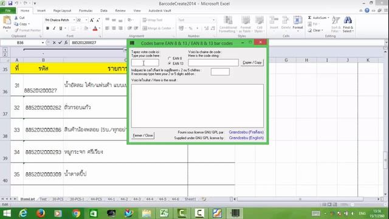Viewport: 389px width, 219px height.
Task: Cancel formula bar entry with X
Action: pos(54,43)
